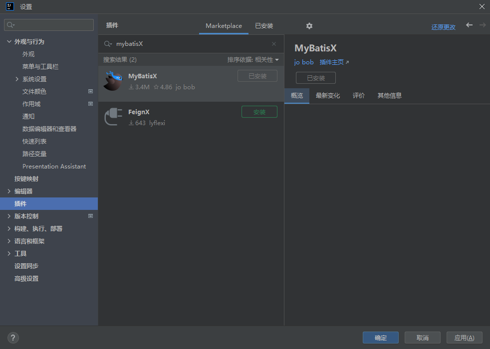The image size is (490, 349).
Task: Select 作用域 in the settings tree
Action: click(x=31, y=104)
